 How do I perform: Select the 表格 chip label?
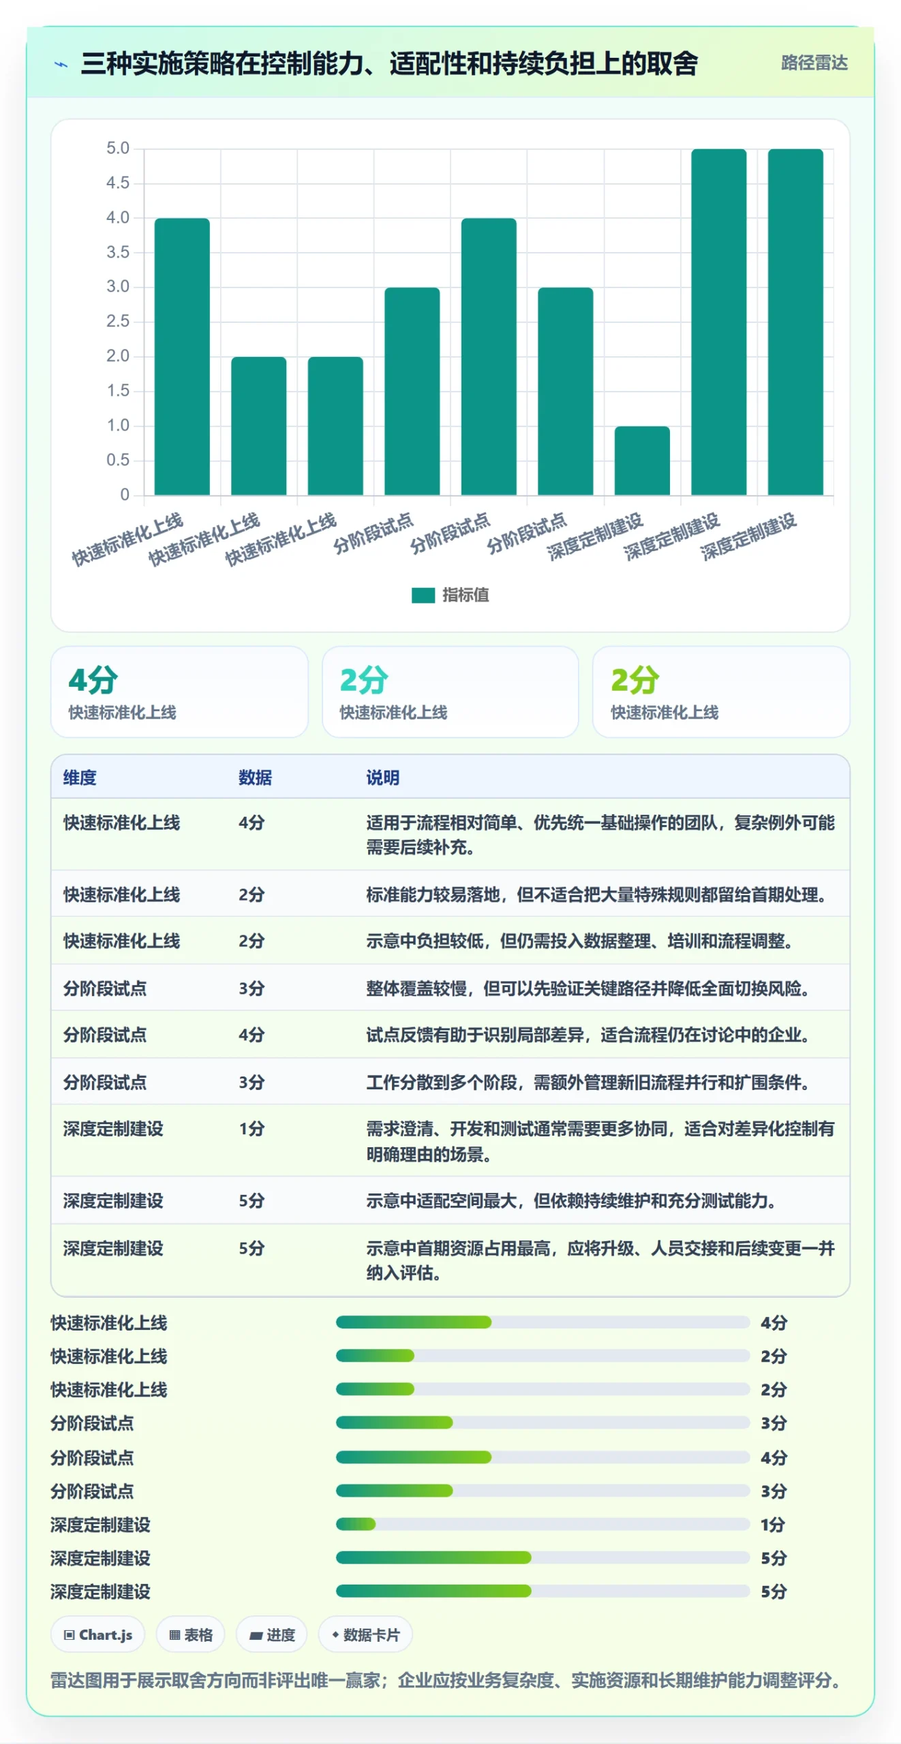click(198, 1634)
